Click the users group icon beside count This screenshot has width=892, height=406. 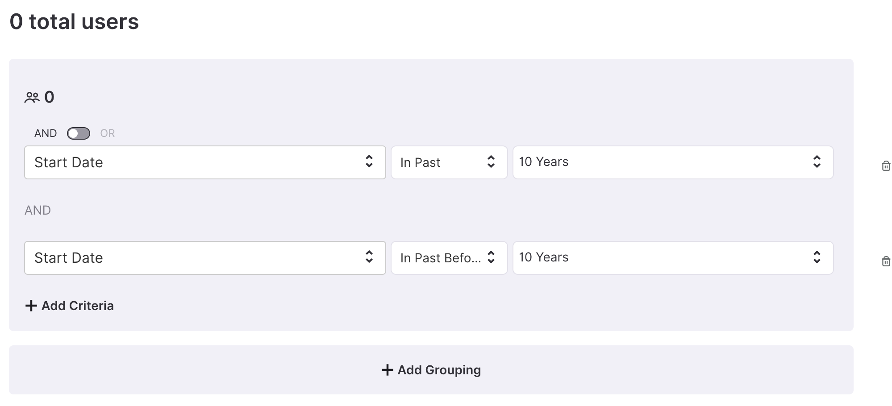[x=32, y=97]
